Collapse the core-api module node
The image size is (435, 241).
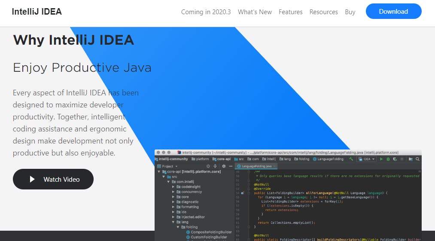coord(159,171)
